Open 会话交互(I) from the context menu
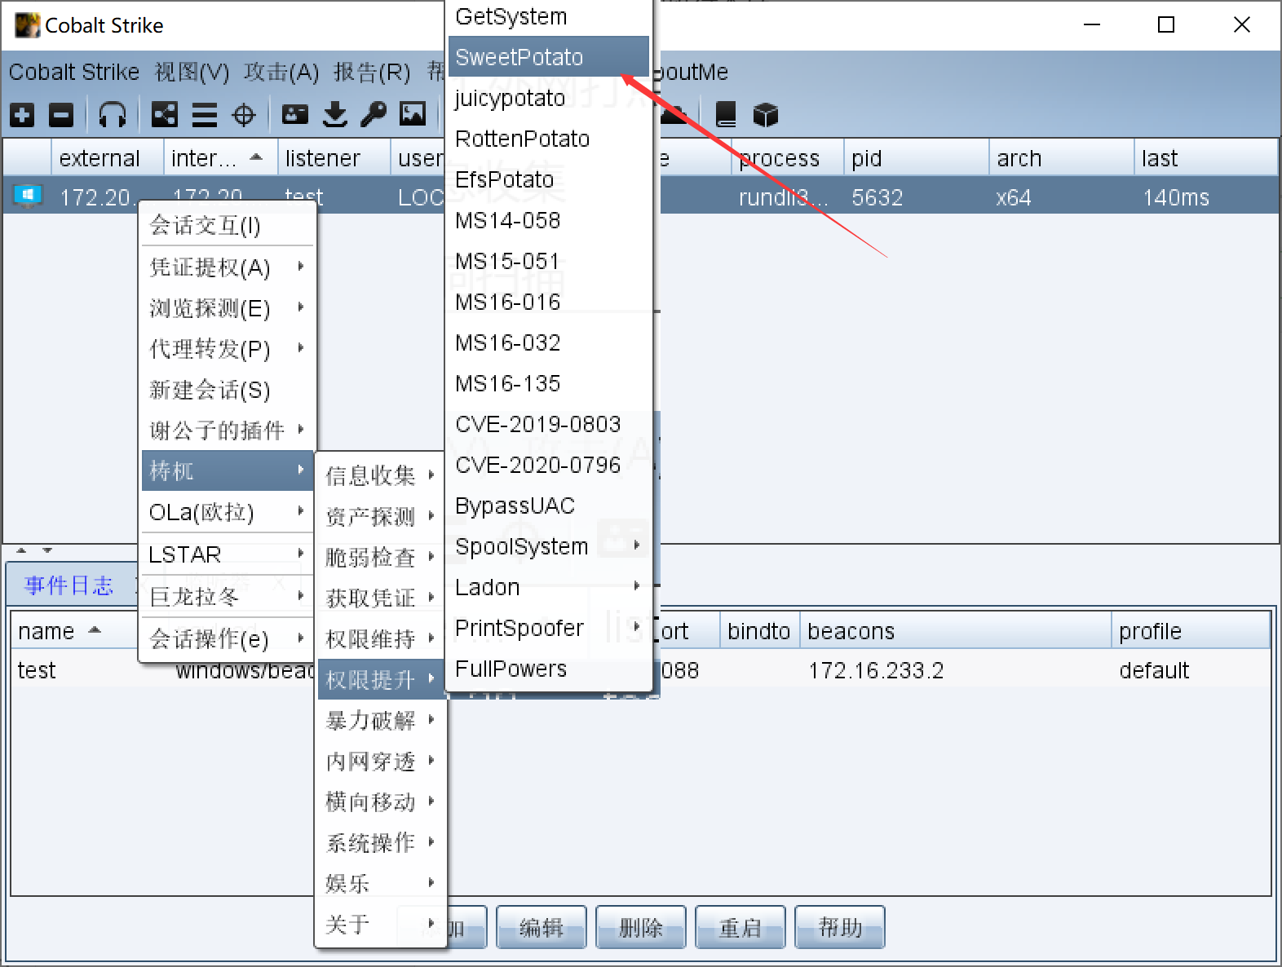The width and height of the screenshot is (1282, 967). click(228, 225)
